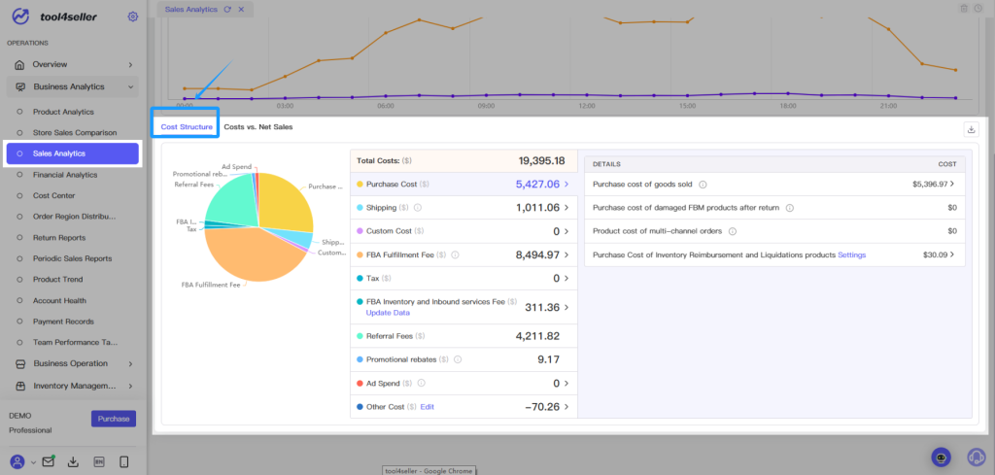
Task: Click the language EN icon in bottom bar
Action: [99, 461]
